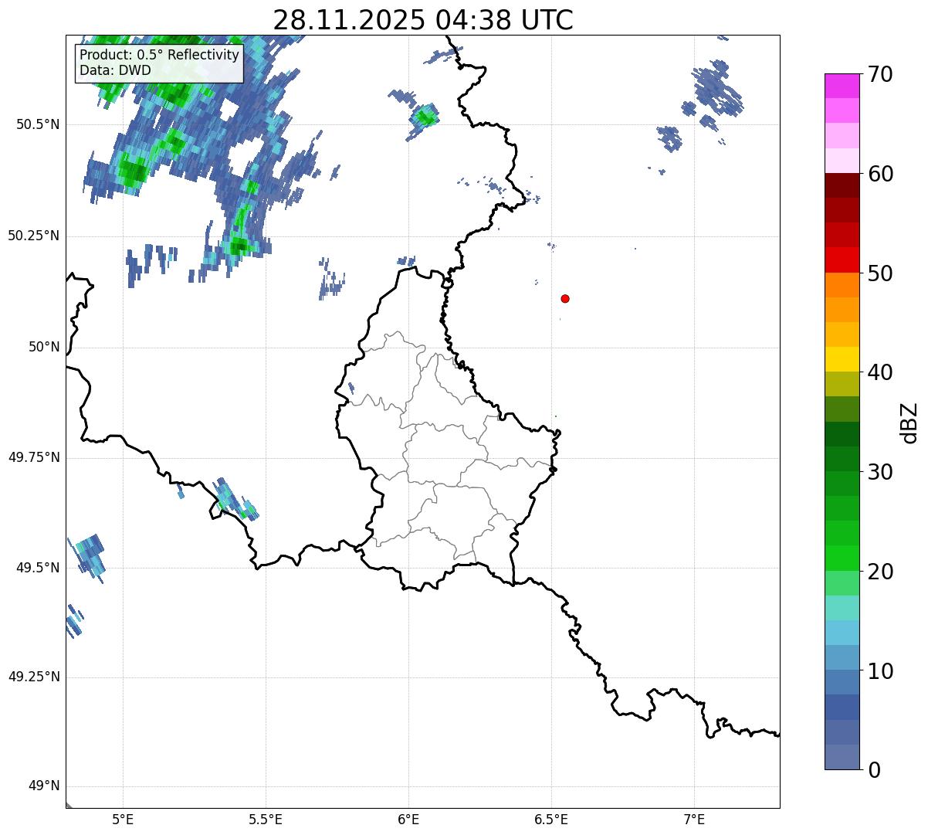928x835 pixels.
Task: Click the dBZ colorbar axis label
Action: click(x=910, y=423)
